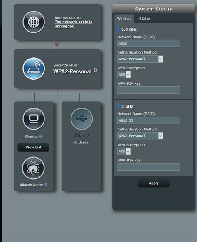Switch to the Wireless tab

pos(124,19)
